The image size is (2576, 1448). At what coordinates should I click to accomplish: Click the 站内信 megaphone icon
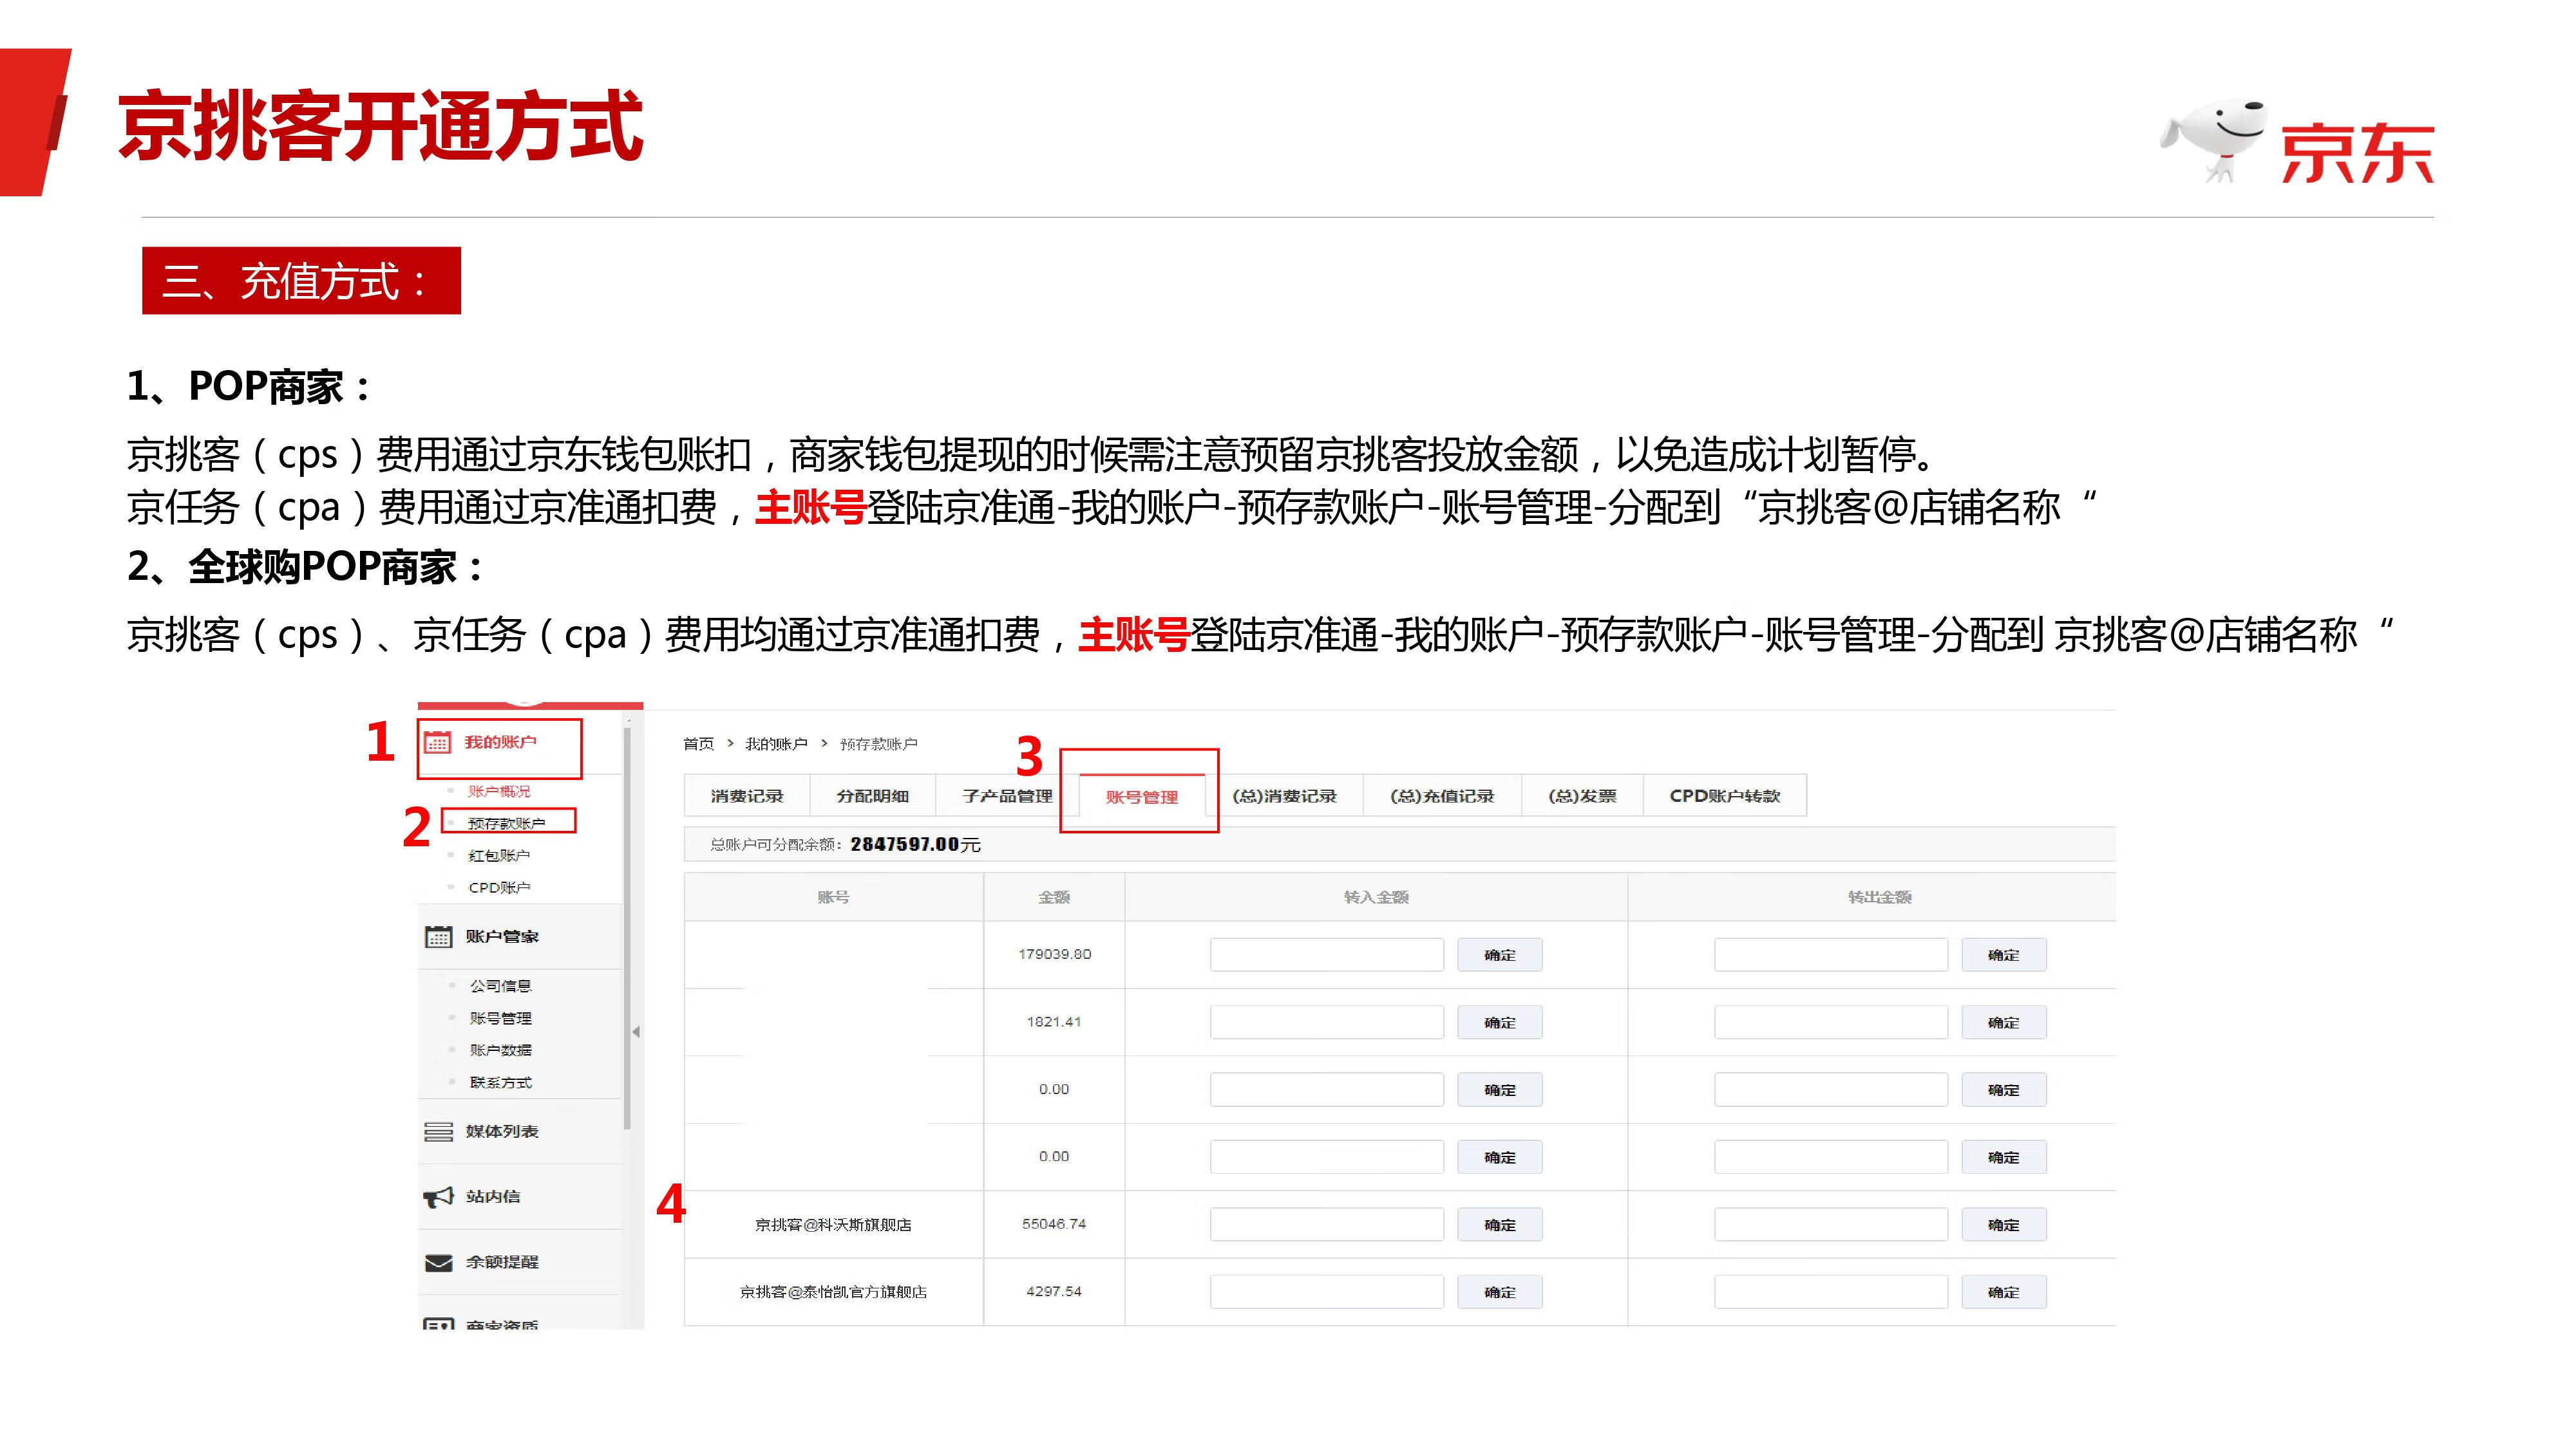438,1196
